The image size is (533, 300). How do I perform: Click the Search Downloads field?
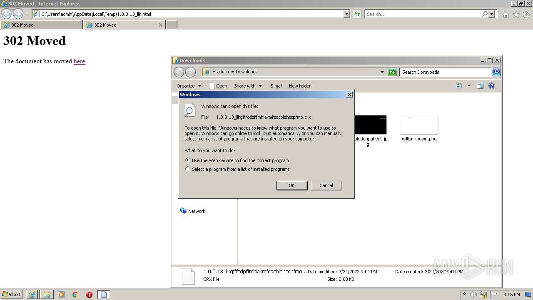445,72
